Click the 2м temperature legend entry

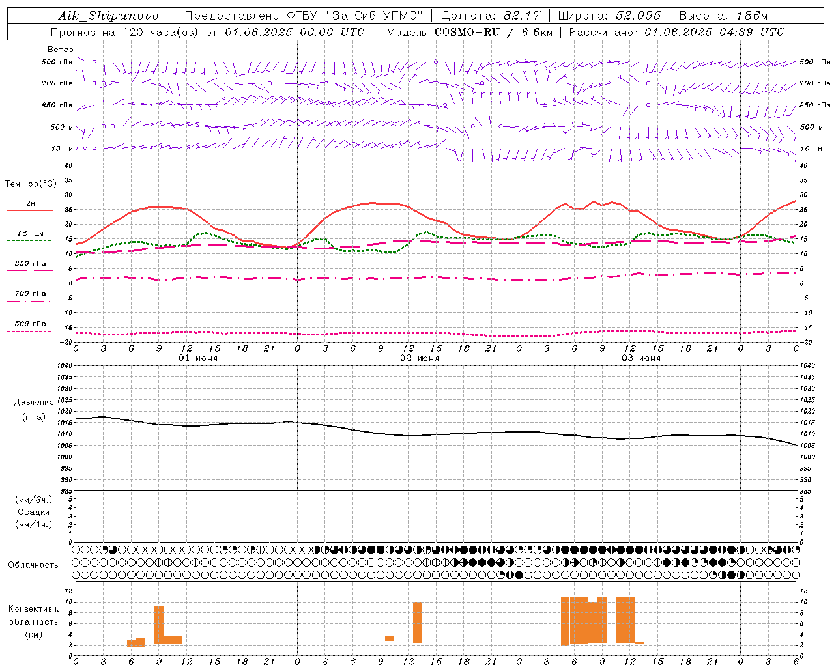pyautogui.click(x=31, y=204)
